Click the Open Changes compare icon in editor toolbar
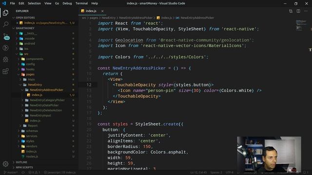The image size is (312, 175). pyautogui.click(x=291, y=11)
